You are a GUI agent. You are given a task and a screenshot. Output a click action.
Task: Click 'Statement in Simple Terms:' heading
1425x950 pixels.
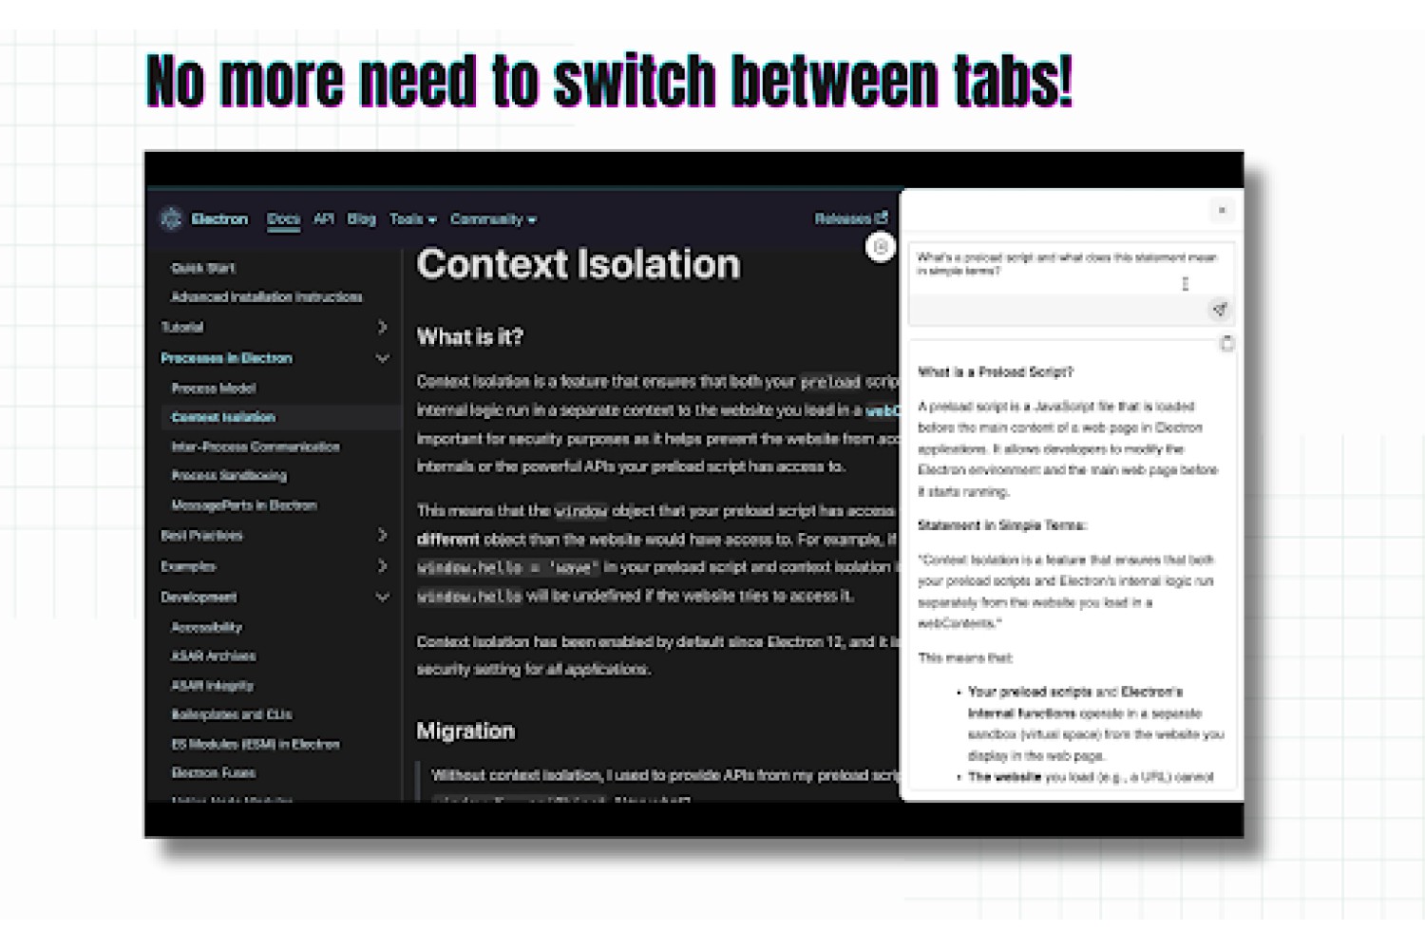pyautogui.click(x=1002, y=525)
